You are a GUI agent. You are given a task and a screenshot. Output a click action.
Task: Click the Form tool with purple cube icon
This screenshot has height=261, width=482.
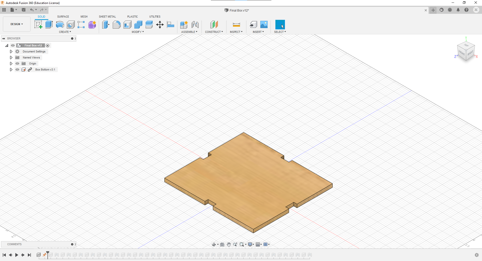92,25
